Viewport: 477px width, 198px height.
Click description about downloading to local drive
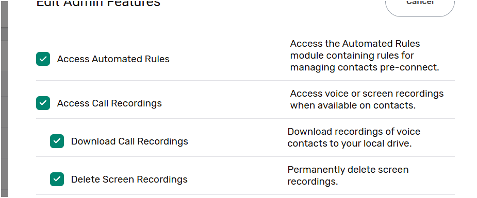354,137
